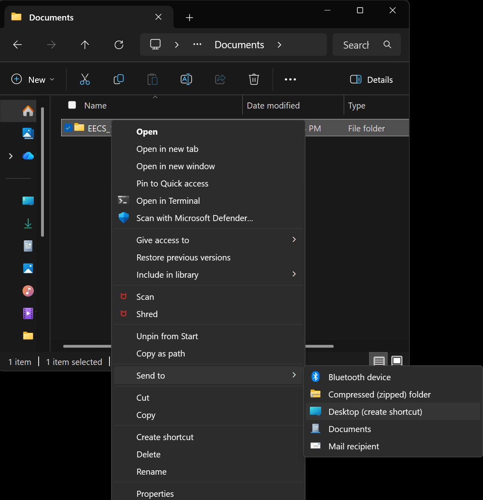Open Downloads in the sidebar
The width and height of the screenshot is (483, 500).
[28, 223]
